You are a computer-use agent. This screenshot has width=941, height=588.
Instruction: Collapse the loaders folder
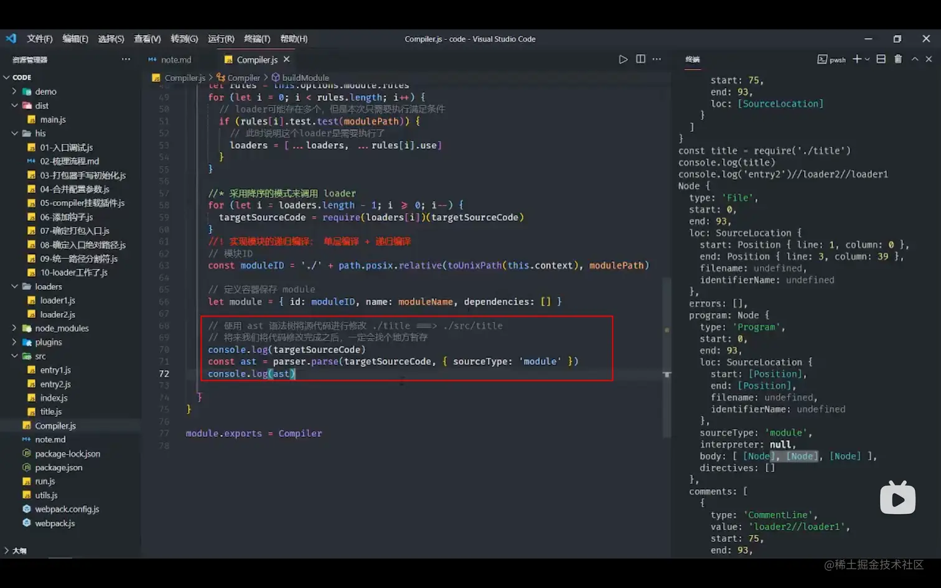pyautogui.click(x=14, y=286)
